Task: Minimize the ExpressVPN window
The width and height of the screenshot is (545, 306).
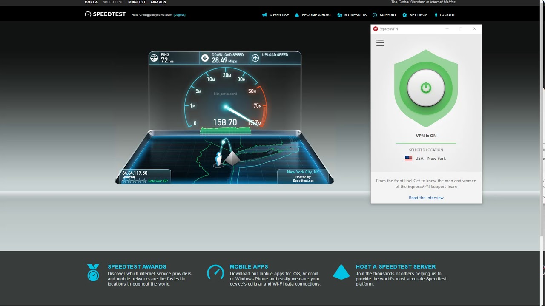Action: pyautogui.click(x=447, y=29)
